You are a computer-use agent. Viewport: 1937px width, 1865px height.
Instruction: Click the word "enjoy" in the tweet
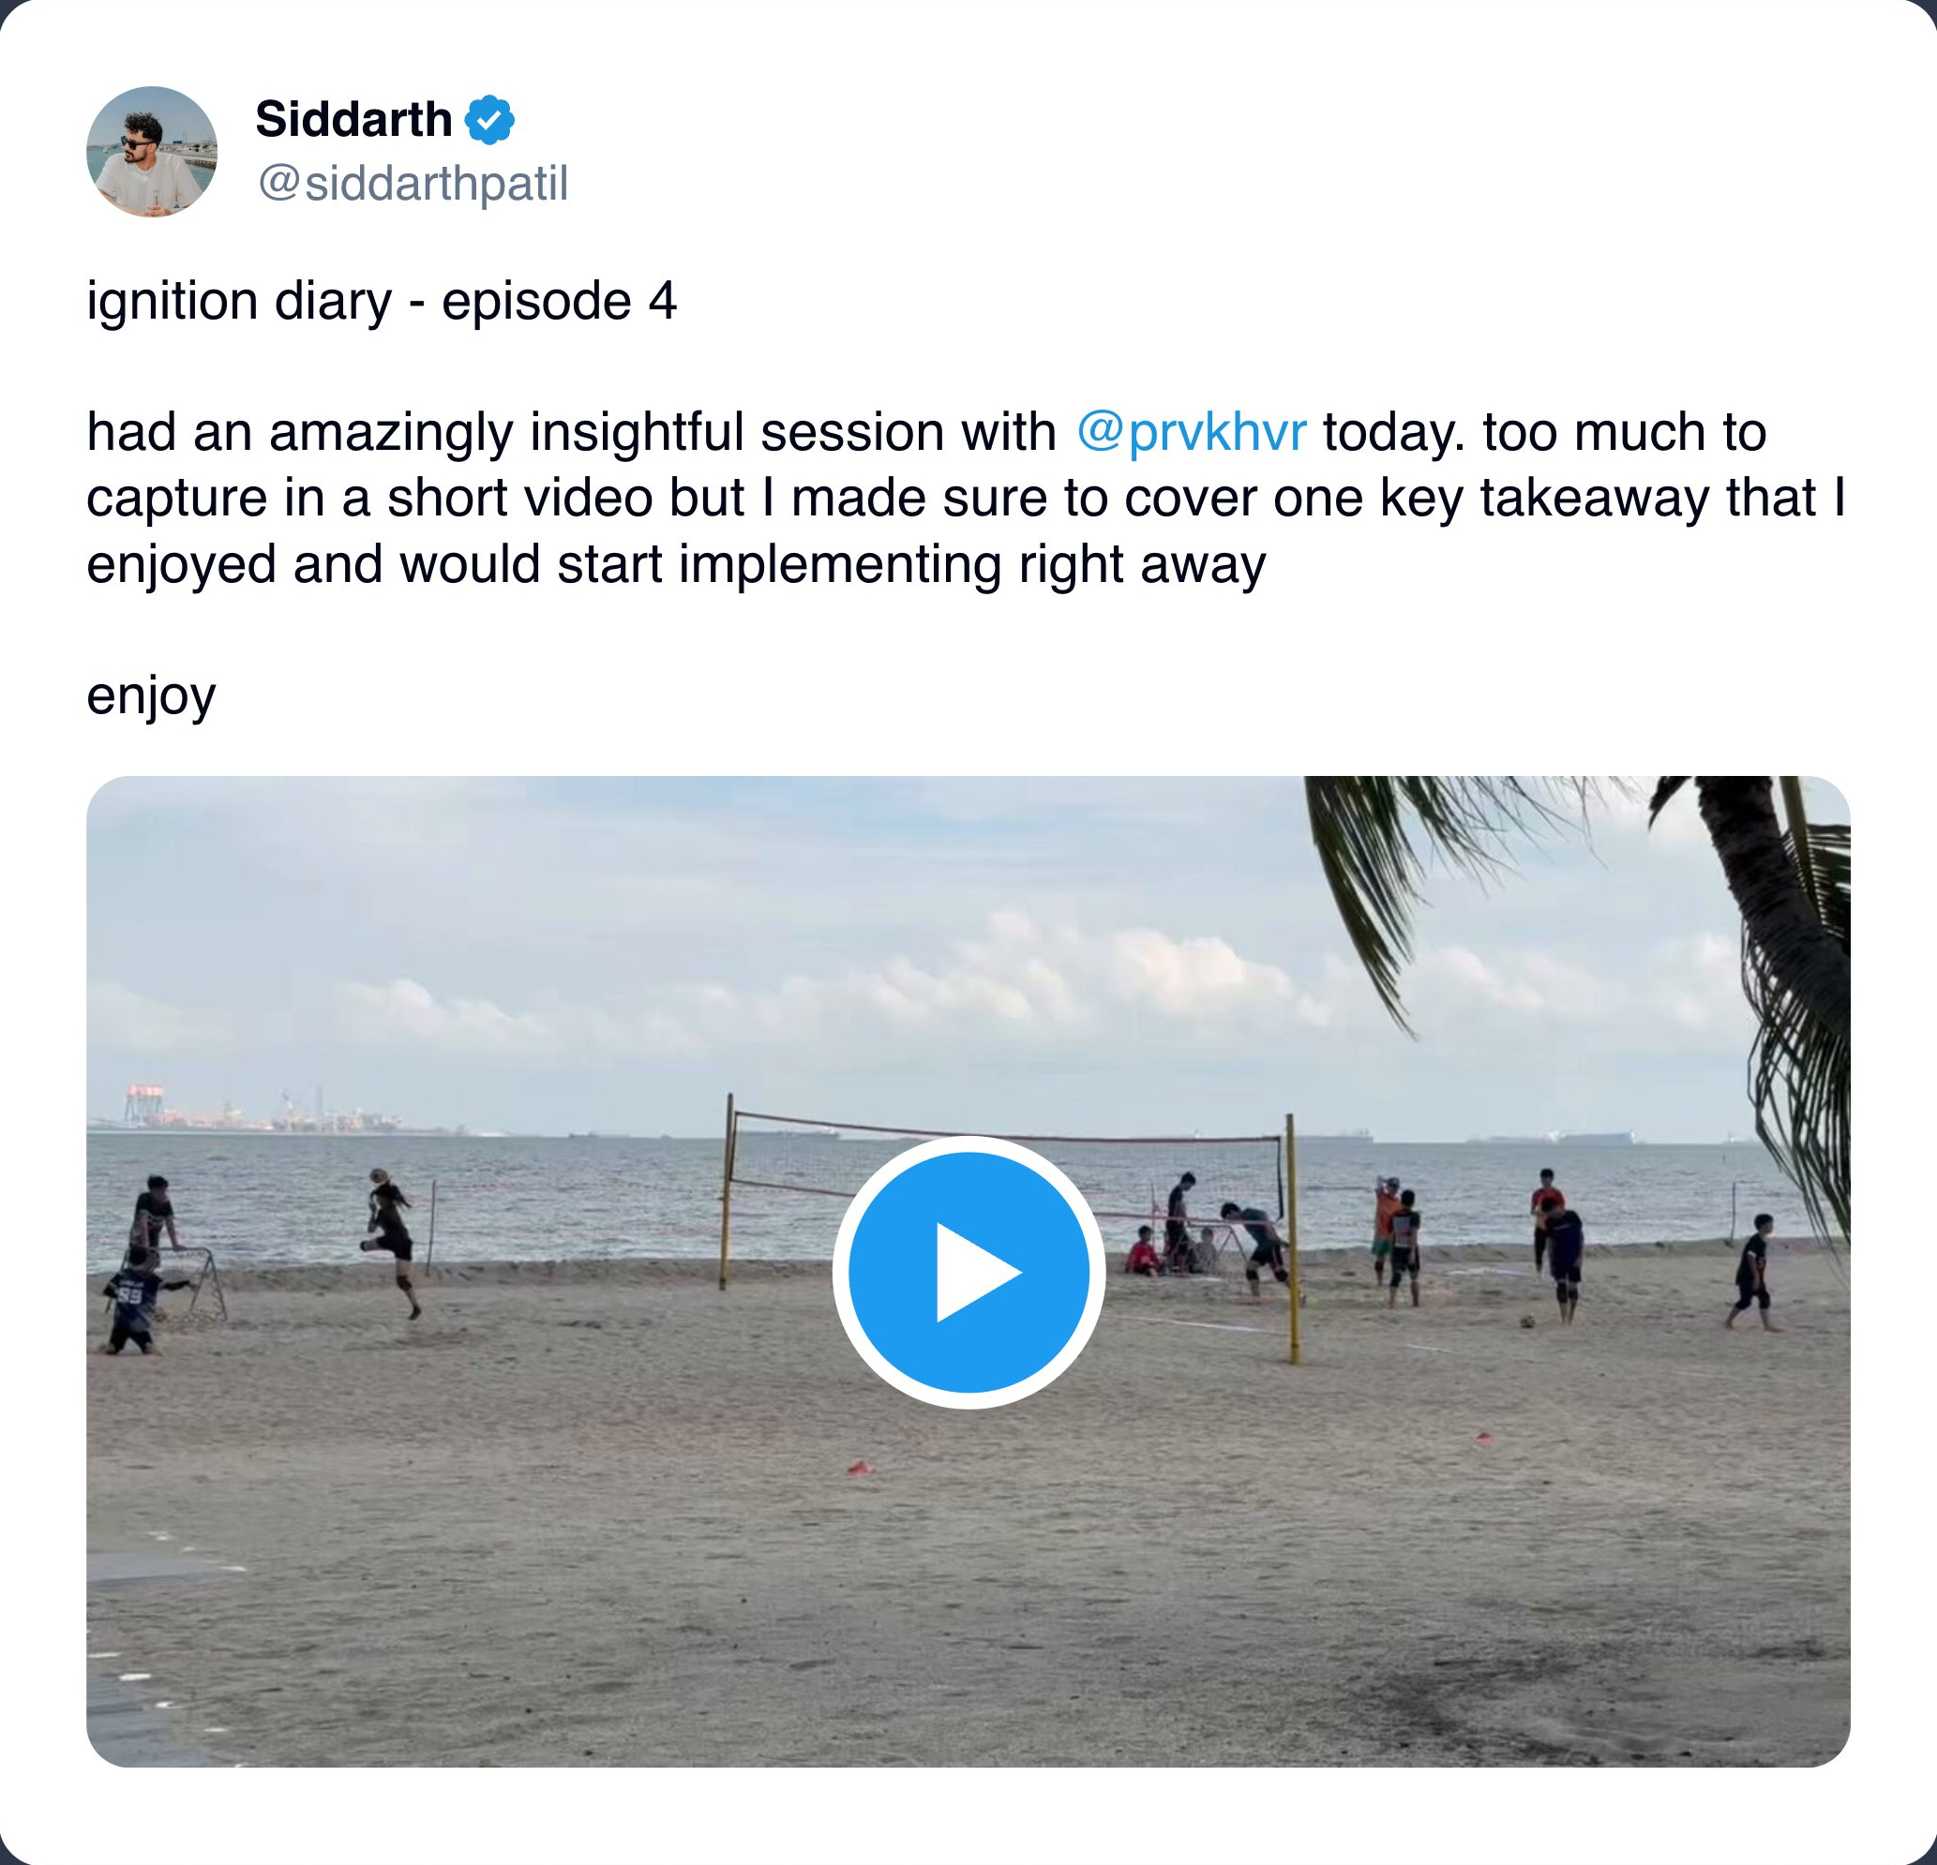pyautogui.click(x=151, y=695)
